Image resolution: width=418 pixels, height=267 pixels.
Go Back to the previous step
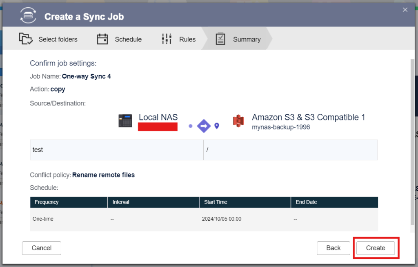334,248
